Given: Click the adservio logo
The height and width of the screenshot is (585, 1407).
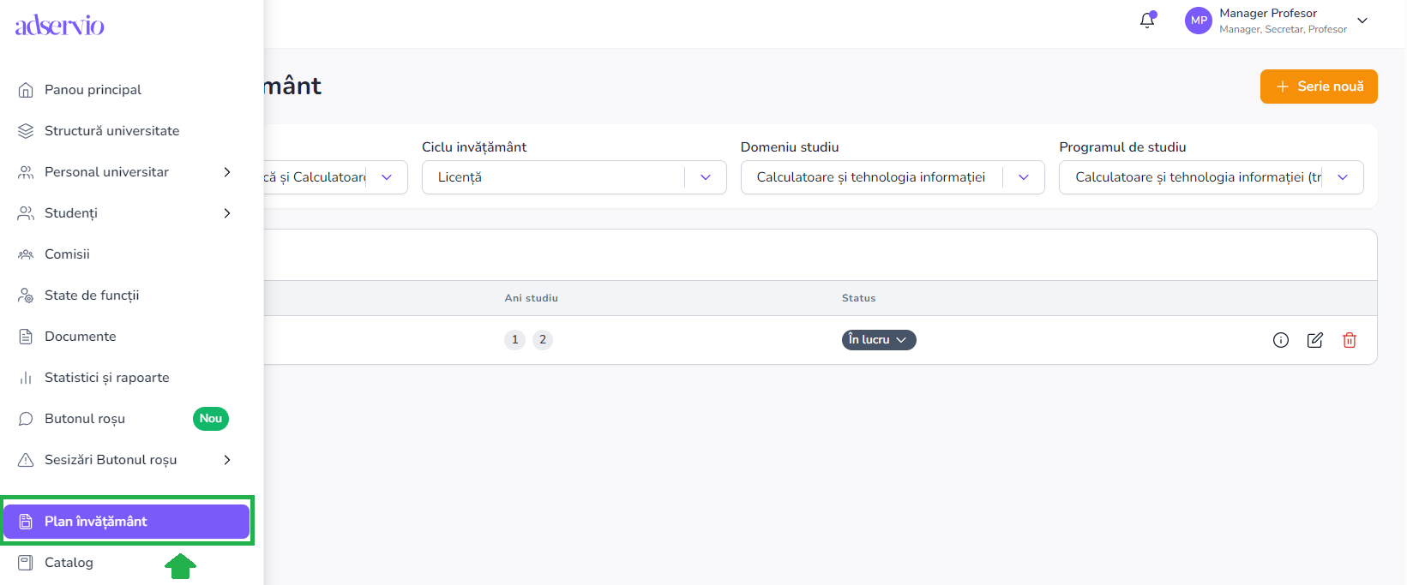Looking at the screenshot, I should point(60,26).
